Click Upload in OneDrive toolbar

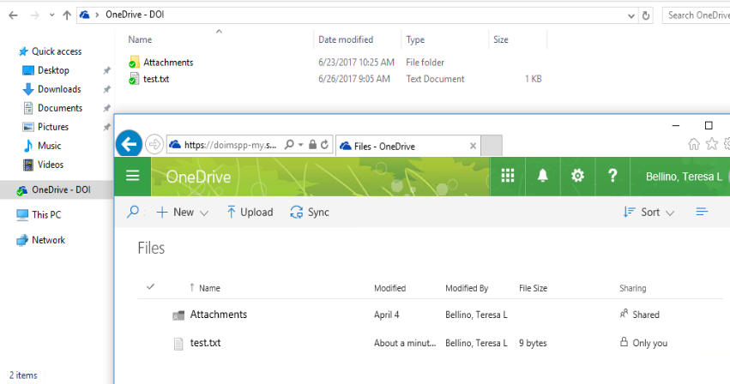click(250, 213)
